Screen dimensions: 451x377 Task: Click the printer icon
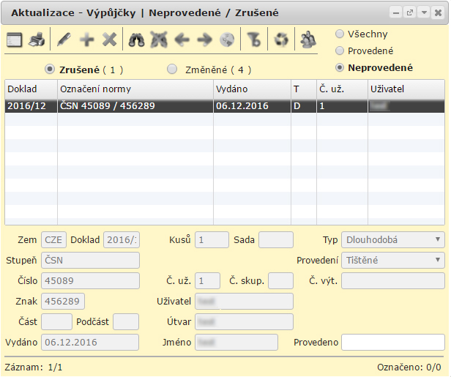pos(37,40)
